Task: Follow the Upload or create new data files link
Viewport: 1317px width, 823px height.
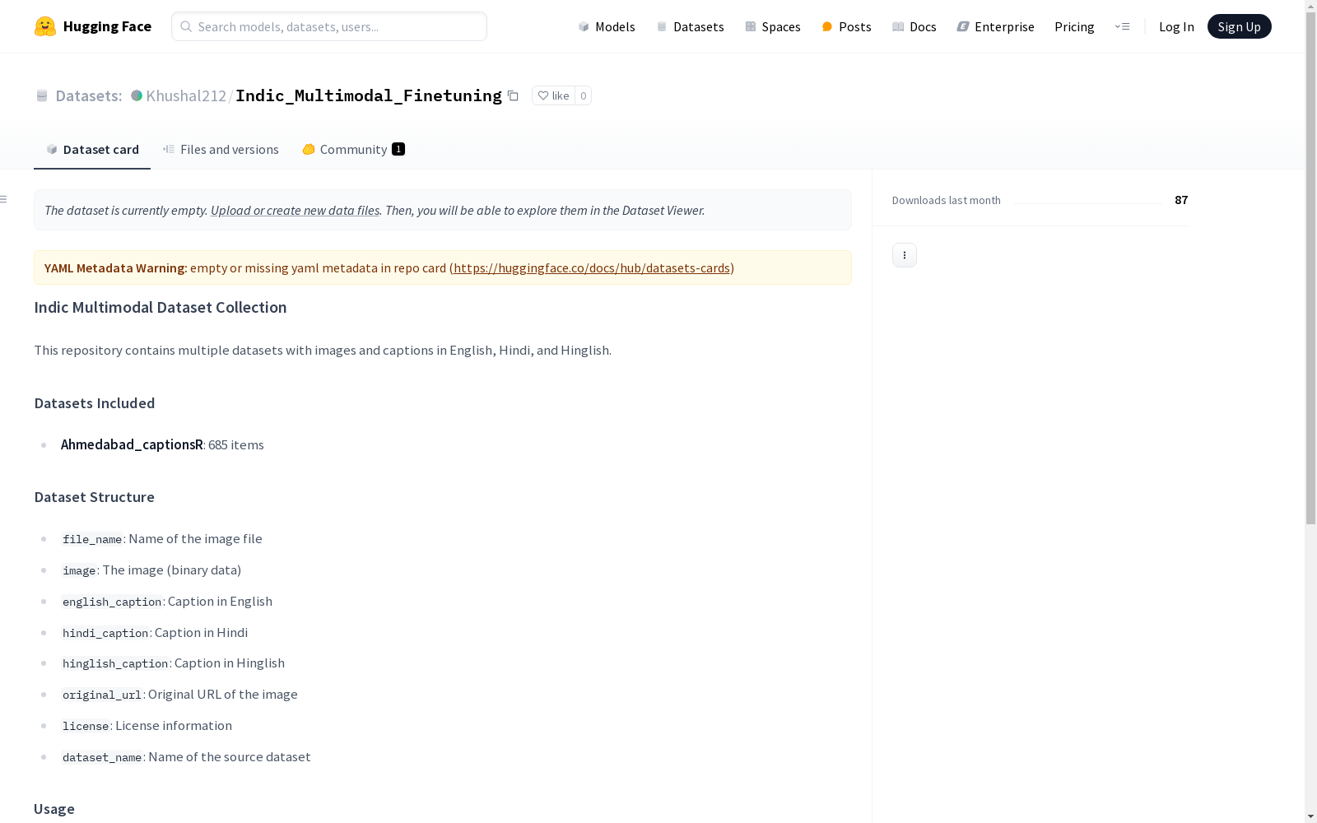Action: 295,210
